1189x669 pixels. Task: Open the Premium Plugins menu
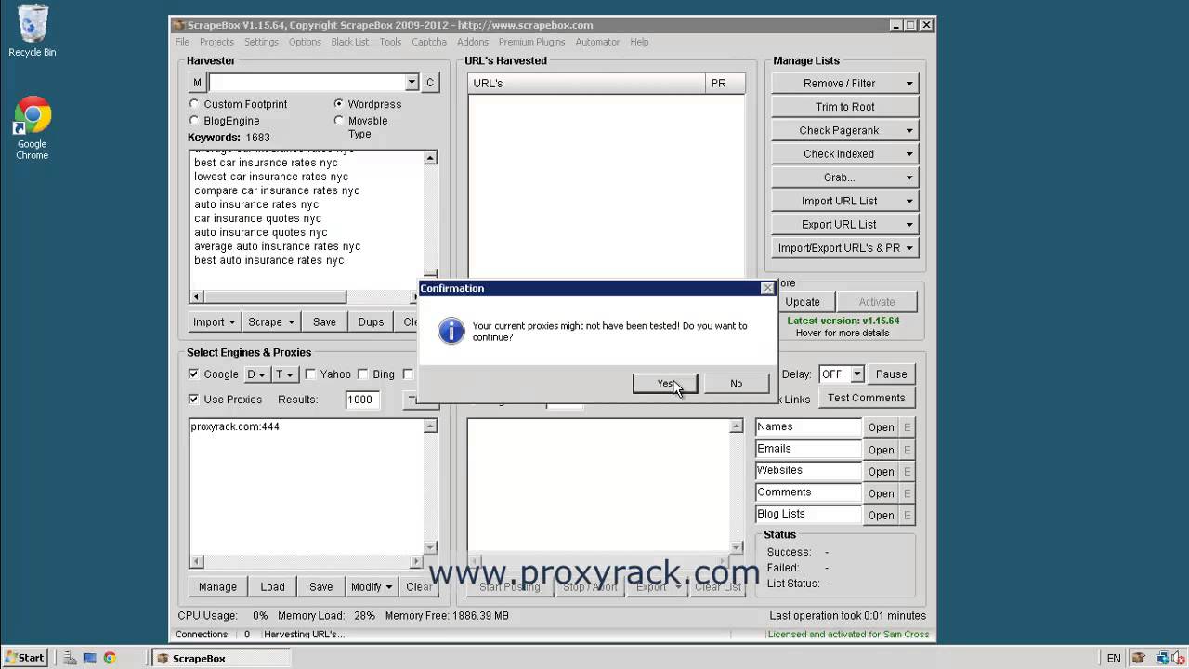click(x=531, y=42)
